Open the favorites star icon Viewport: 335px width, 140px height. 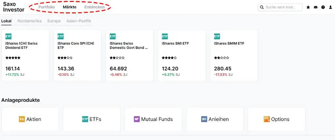[x=308, y=7]
